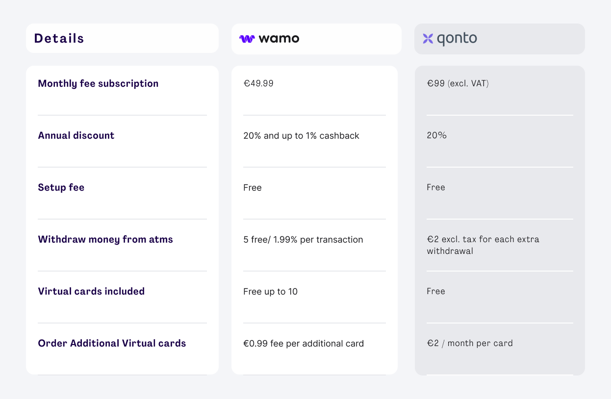Click the Monthly fee subscription label

pos(98,83)
